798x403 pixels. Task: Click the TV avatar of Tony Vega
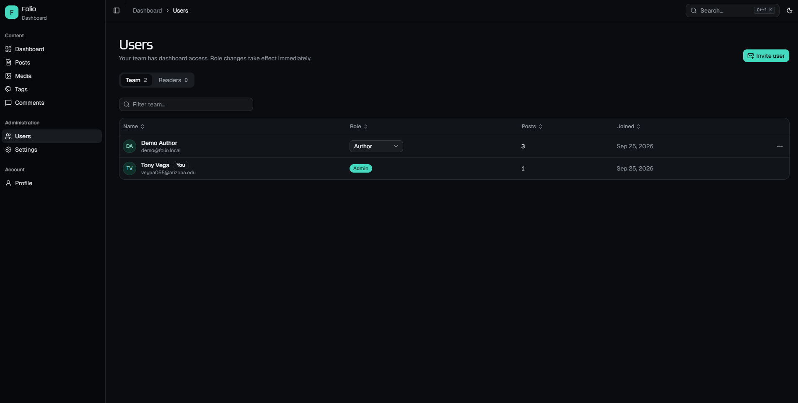130,168
